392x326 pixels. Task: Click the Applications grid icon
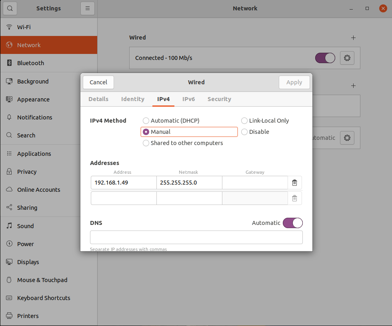coord(9,153)
